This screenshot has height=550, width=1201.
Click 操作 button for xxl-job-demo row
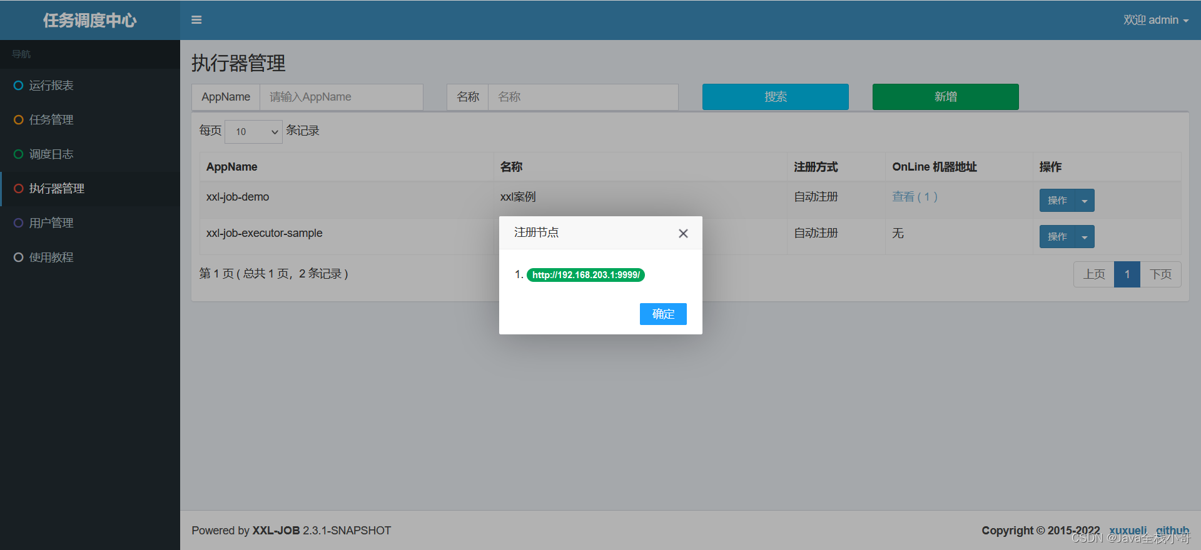point(1057,201)
